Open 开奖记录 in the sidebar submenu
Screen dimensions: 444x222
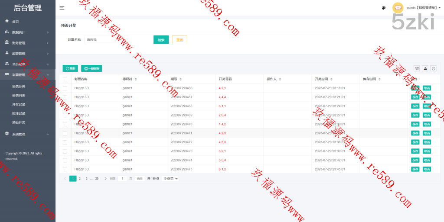point(19,104)
